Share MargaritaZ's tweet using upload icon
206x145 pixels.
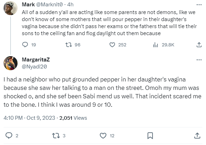tap(197, 136)
